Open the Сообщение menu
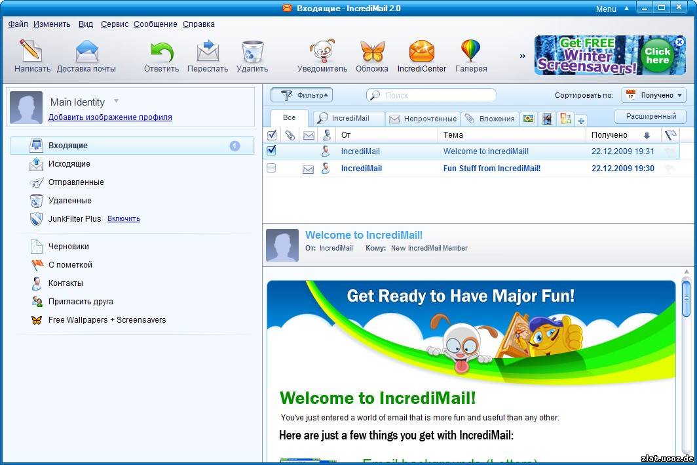Viewport: 697px width, 465px height. pos(155,24)
